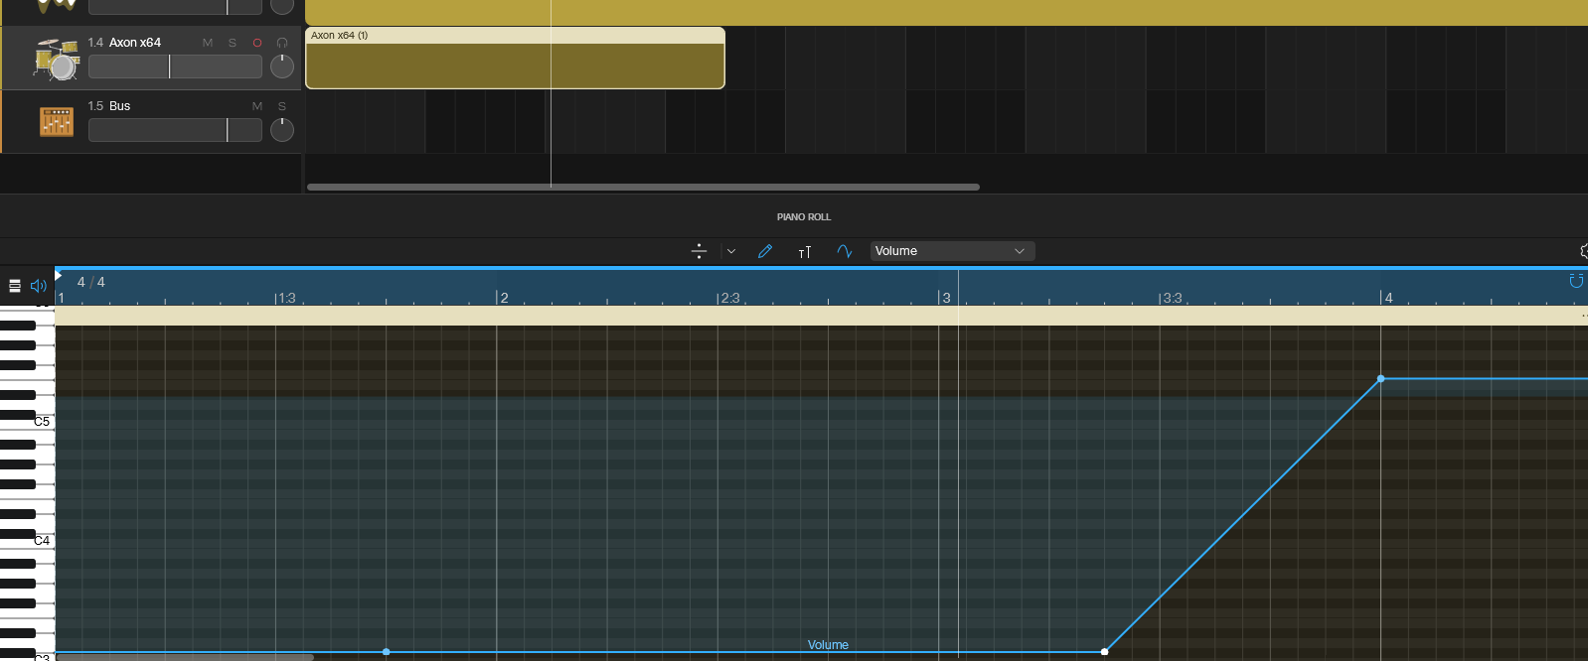Screen dimensions: 1588x661
Task: Click the snap magnet icon in ruler
Action: tap(1576, 281)
